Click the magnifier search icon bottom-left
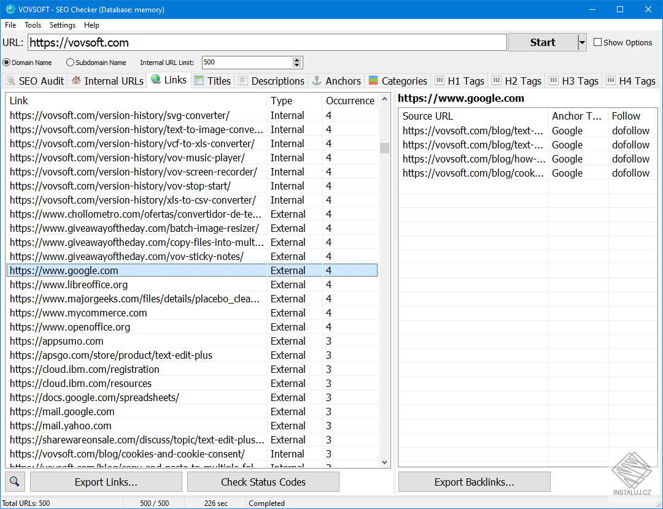The image size is (663, 509). click(x=14, y=481)
